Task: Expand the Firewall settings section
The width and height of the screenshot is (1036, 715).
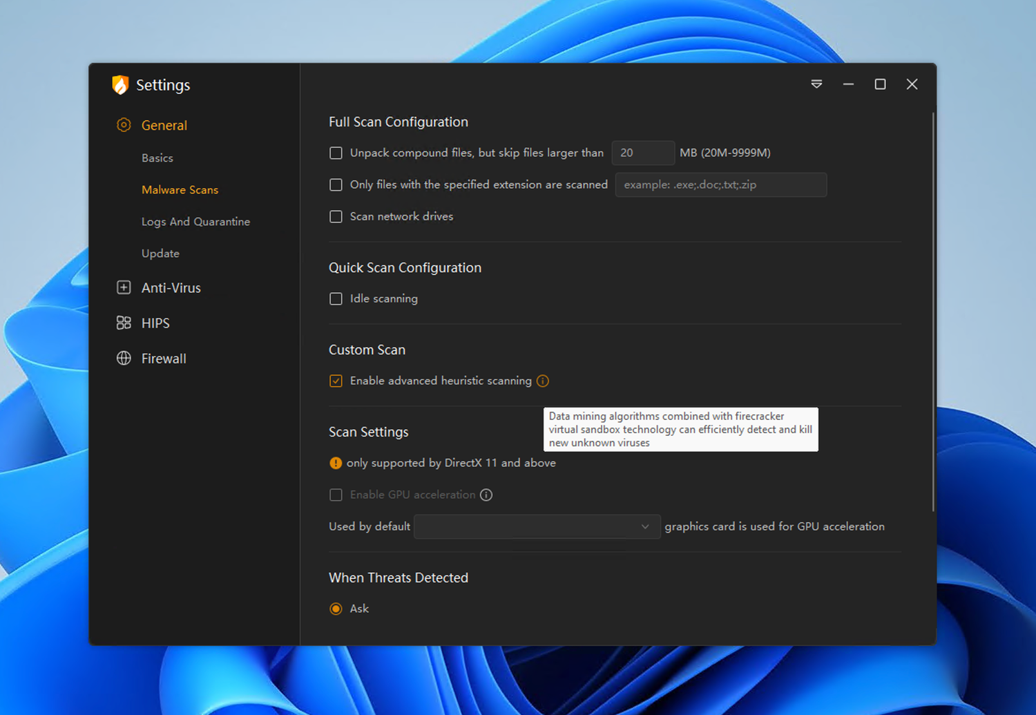Action: [x=164, y=359]
